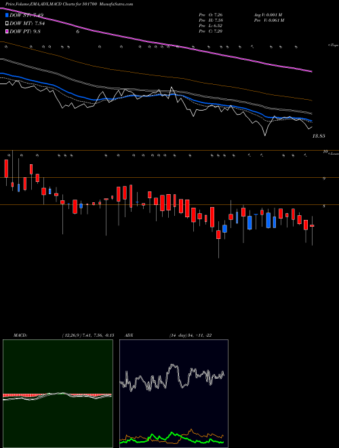Click the price axis label 8
Viewport: 339px width, 448px height.
pos(324,206)
